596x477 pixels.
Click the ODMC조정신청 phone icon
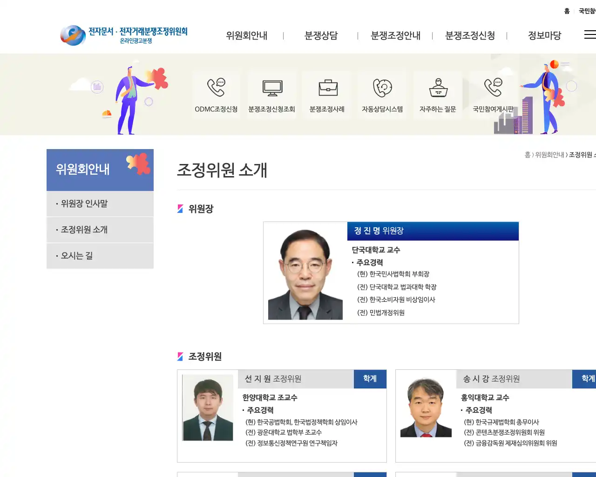point(216,89)
